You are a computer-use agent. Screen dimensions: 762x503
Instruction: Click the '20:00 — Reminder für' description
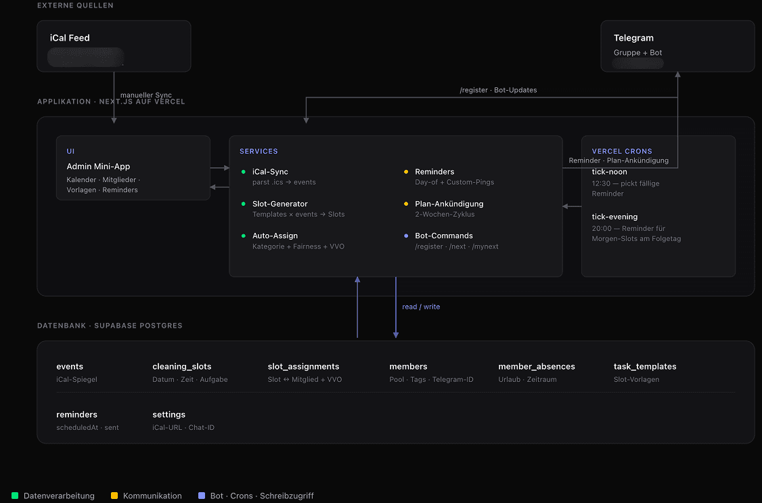[629, 228]
